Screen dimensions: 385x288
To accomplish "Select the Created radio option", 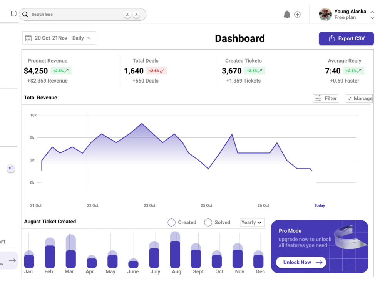I will 171,222.
